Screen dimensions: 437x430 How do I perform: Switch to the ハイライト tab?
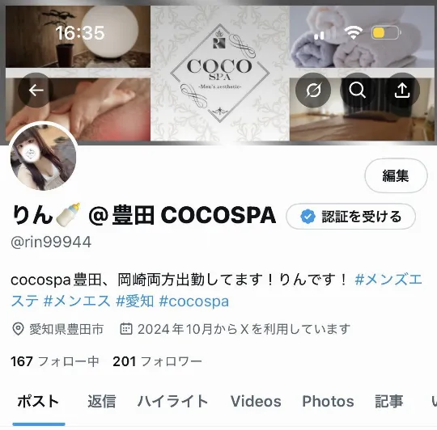[x=173, y=402]
